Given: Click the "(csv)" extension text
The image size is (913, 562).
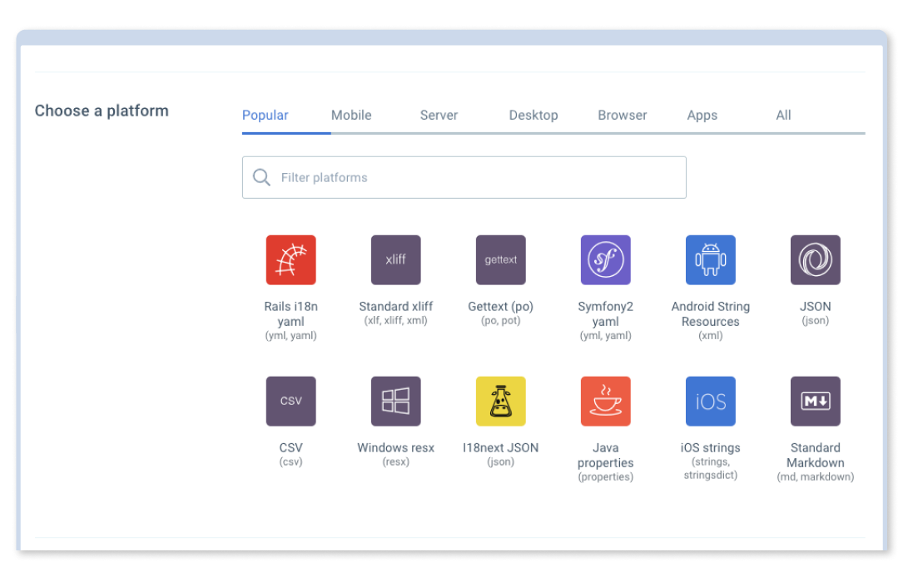Looking at the screenshot, I should [x=290, y=462].
